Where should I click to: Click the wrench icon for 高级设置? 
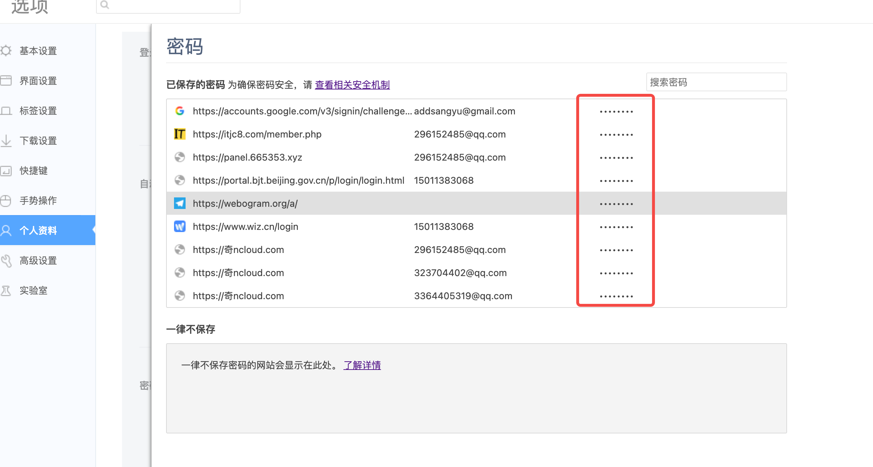coord(6,260)
